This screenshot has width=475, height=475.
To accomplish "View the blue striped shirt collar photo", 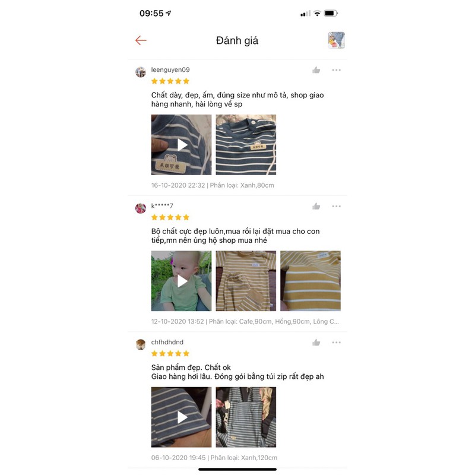I will (x=246, y=145).
